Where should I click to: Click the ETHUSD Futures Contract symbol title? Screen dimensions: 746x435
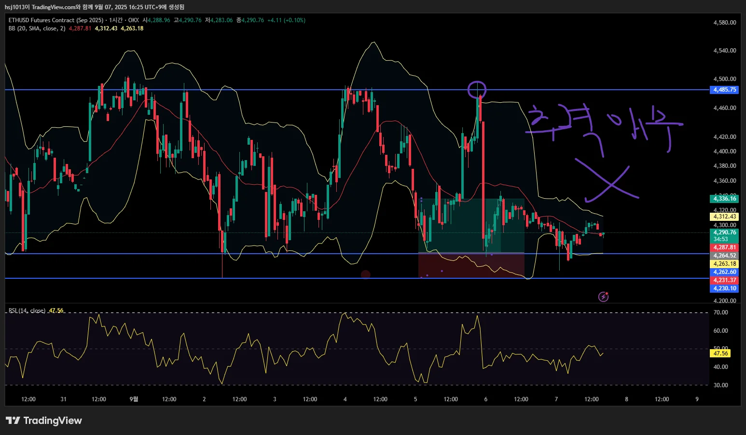pyautogui.click(x=56, y=20)
